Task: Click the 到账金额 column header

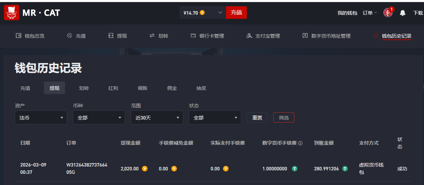Action: click(324, 143)
